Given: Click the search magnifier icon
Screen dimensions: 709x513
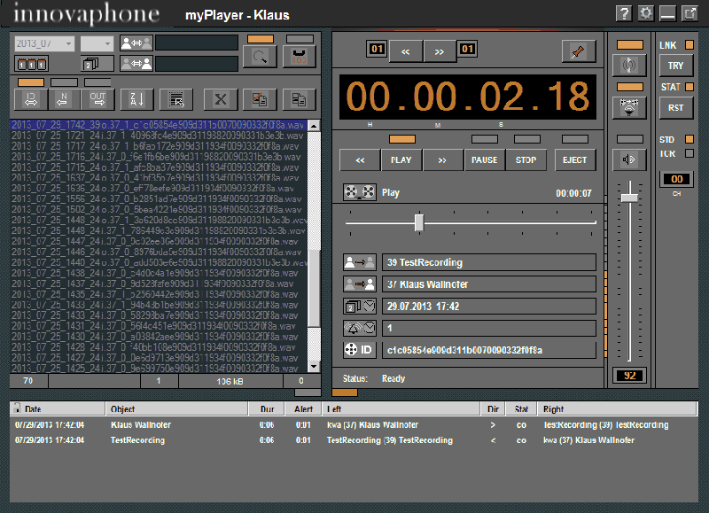Looking at the screenshot, I should pos(261,58).
